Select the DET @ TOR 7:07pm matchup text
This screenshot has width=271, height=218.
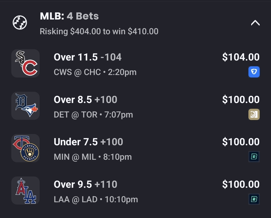coord(93,115)
